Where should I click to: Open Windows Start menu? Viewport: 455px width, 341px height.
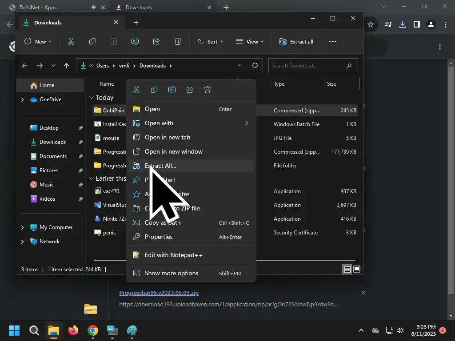pyautogui.click(x=14, y=330)
